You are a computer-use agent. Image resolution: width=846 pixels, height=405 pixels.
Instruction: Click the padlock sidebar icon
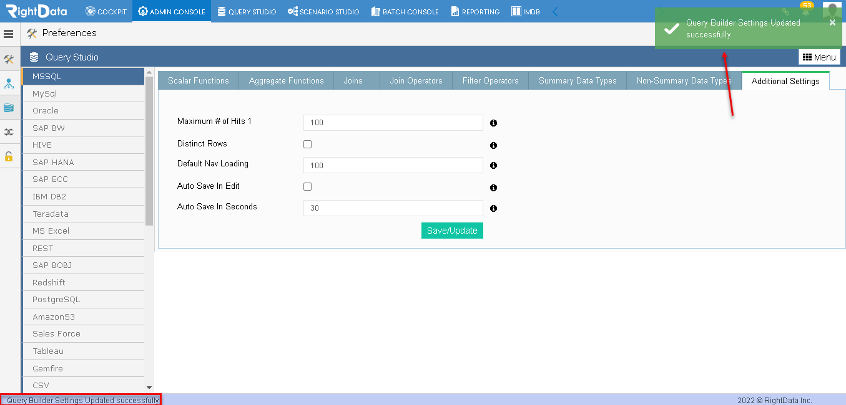pyautogui.click(x=9, y=156)
